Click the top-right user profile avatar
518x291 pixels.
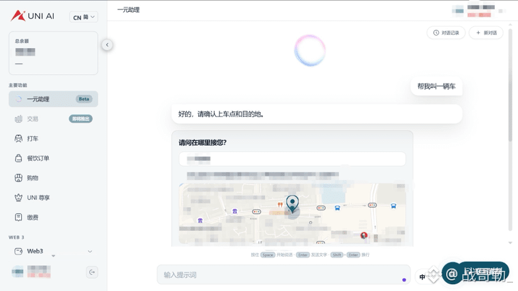tap(457, 11)
